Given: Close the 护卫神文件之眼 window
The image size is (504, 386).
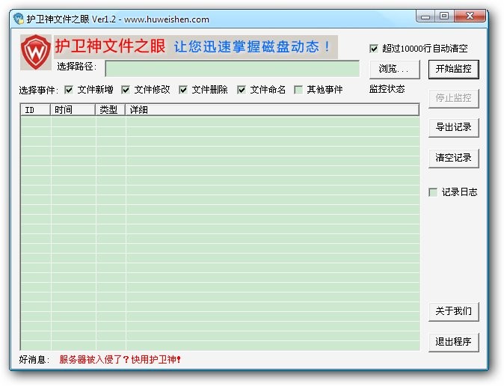Looking at the screenshot, I should [470, 16].
